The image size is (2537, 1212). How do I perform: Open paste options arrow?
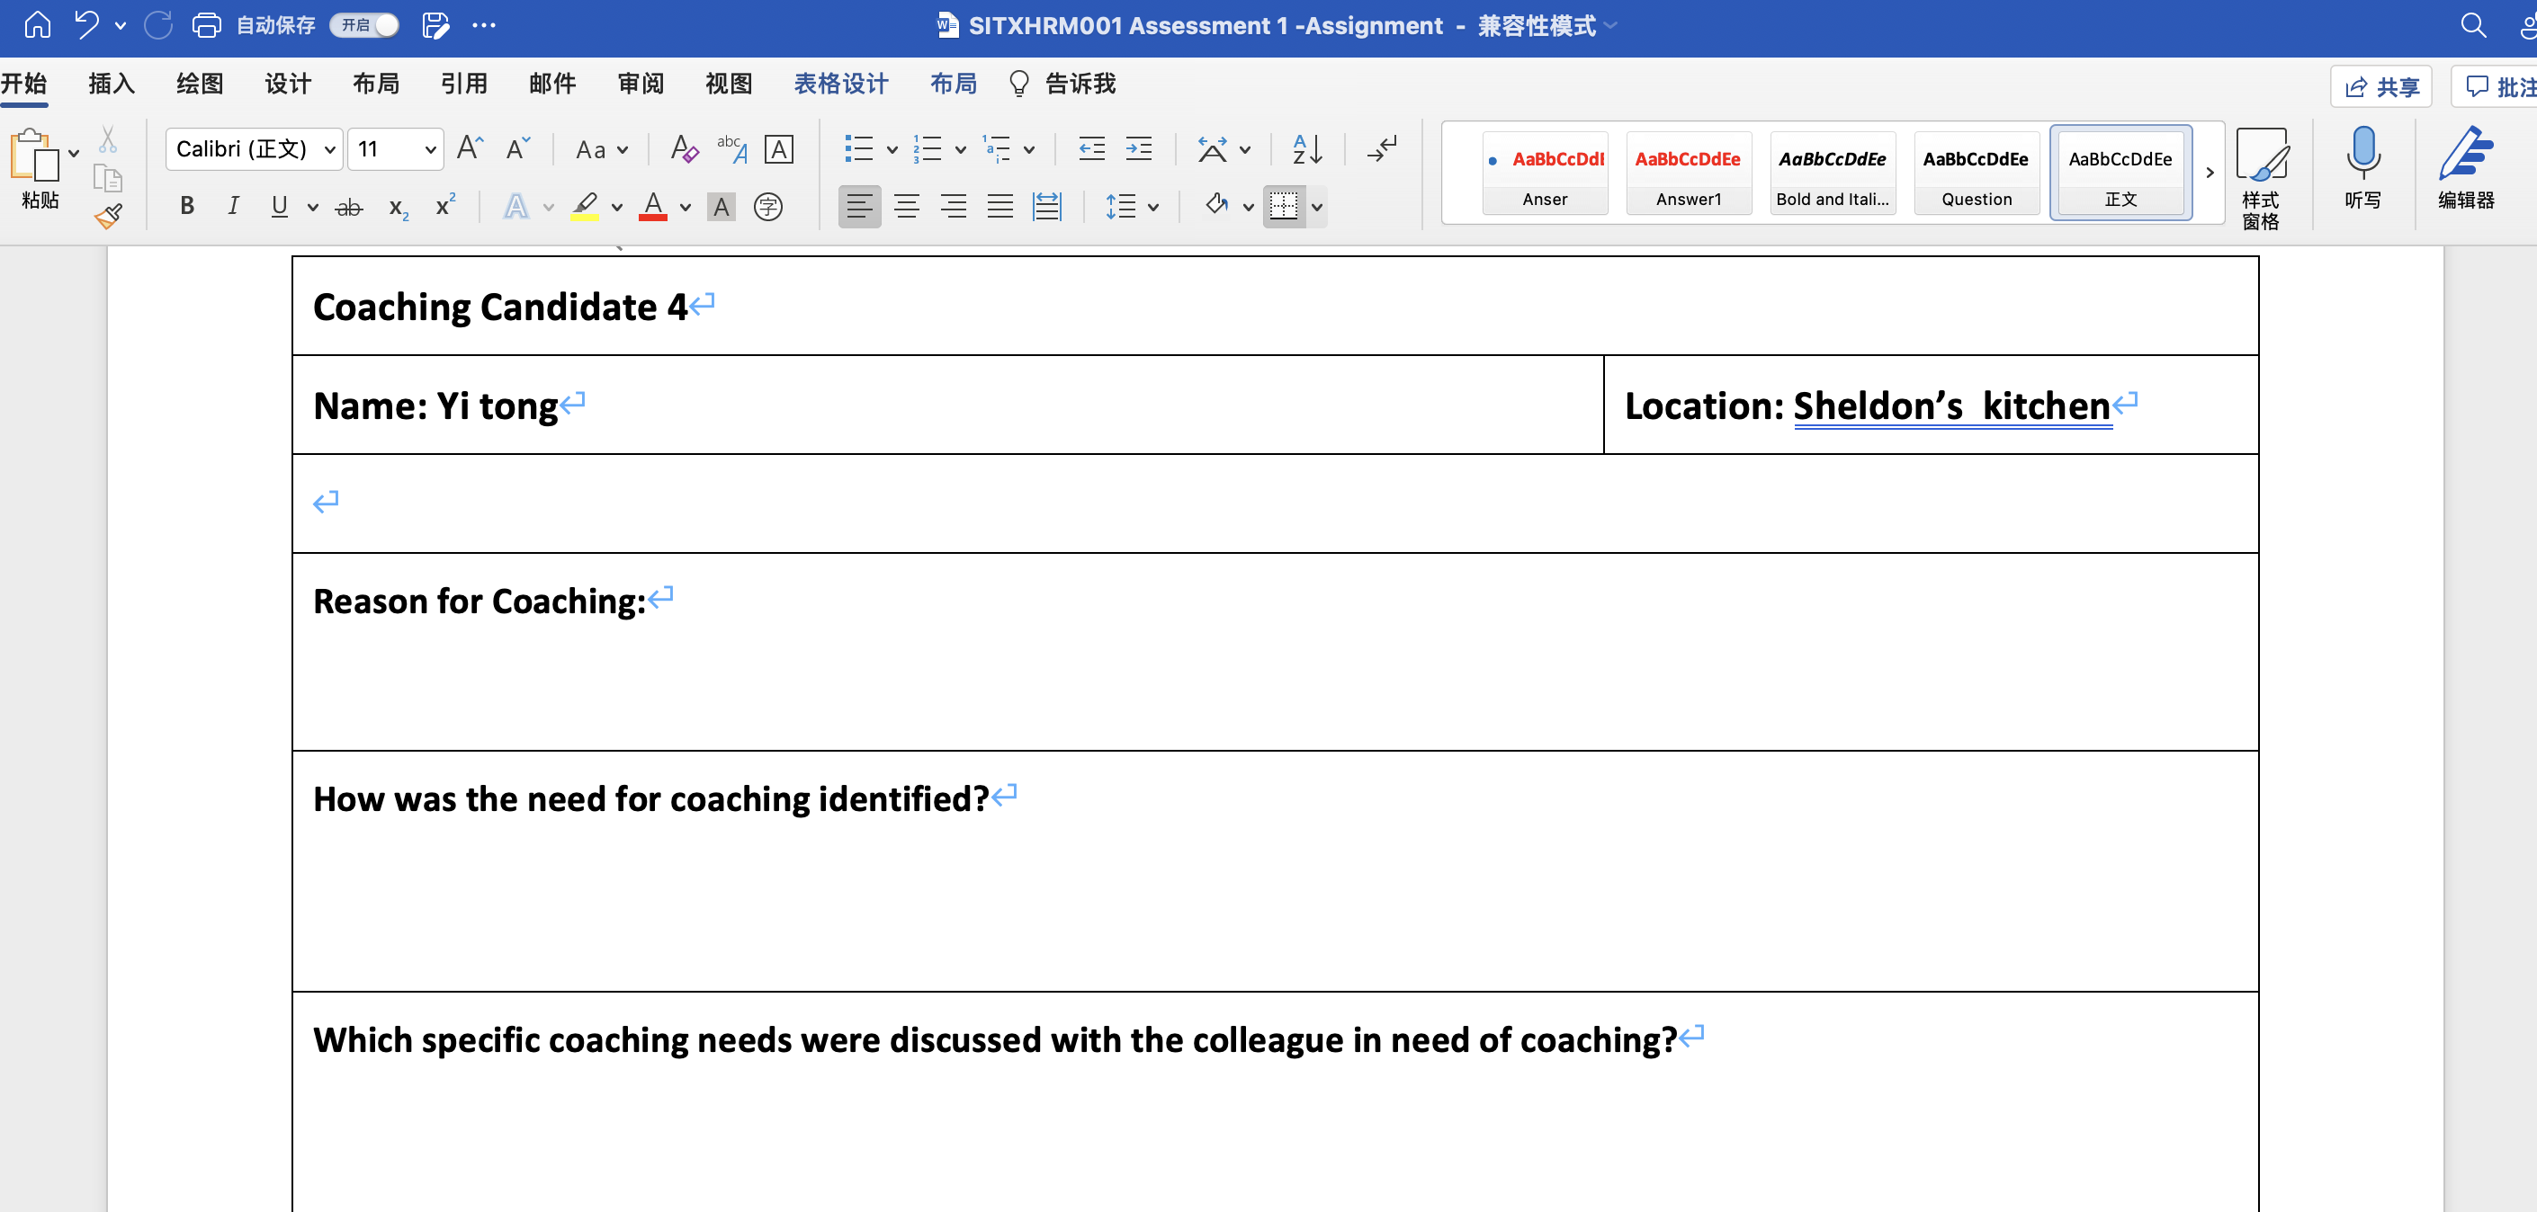point(74,154)
